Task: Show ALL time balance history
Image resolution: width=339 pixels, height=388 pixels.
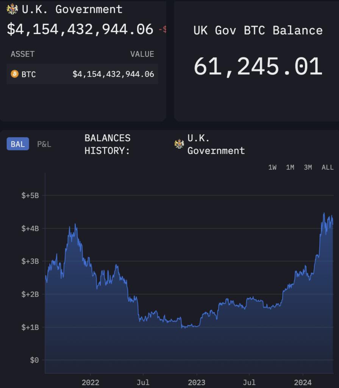Action: click(x=328, y=167)
